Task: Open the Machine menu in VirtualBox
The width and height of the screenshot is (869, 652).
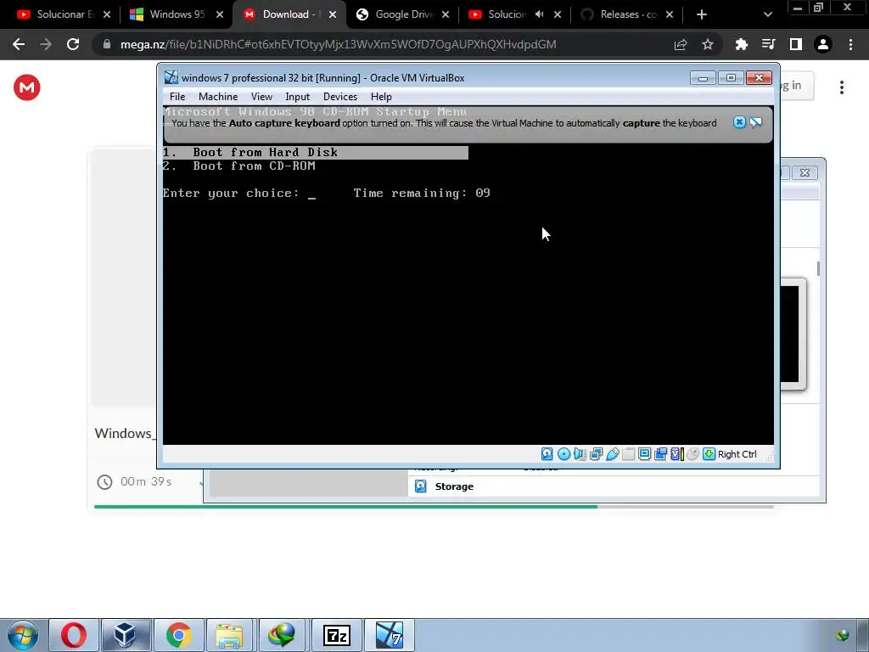Action: [x=218, y=97]
